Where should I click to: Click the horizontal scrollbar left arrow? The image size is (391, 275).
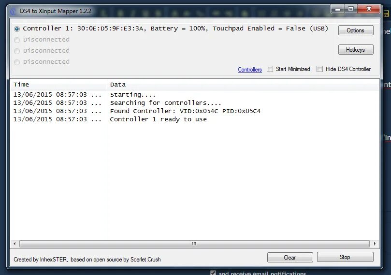coord(14,244)
